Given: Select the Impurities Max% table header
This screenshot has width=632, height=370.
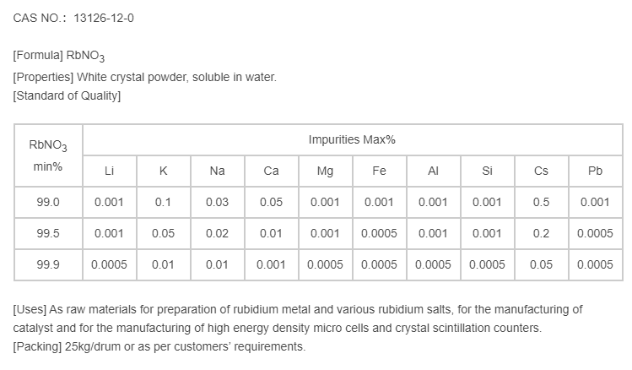Looking at the screenshot, I should point(352,139).
